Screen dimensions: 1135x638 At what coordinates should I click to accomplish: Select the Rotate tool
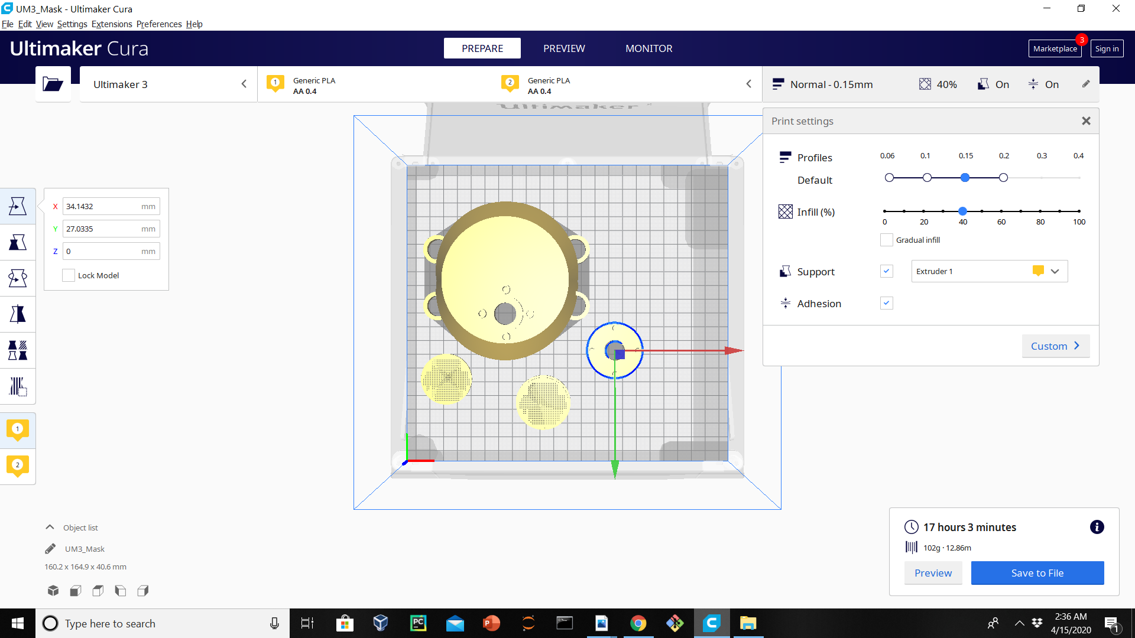[18, 278]
